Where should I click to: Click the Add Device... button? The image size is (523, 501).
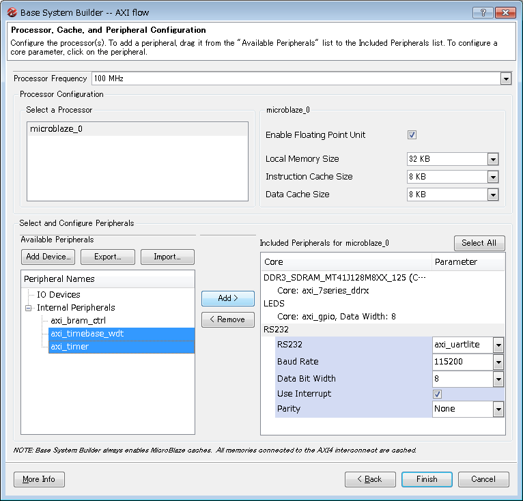point(48,257)
